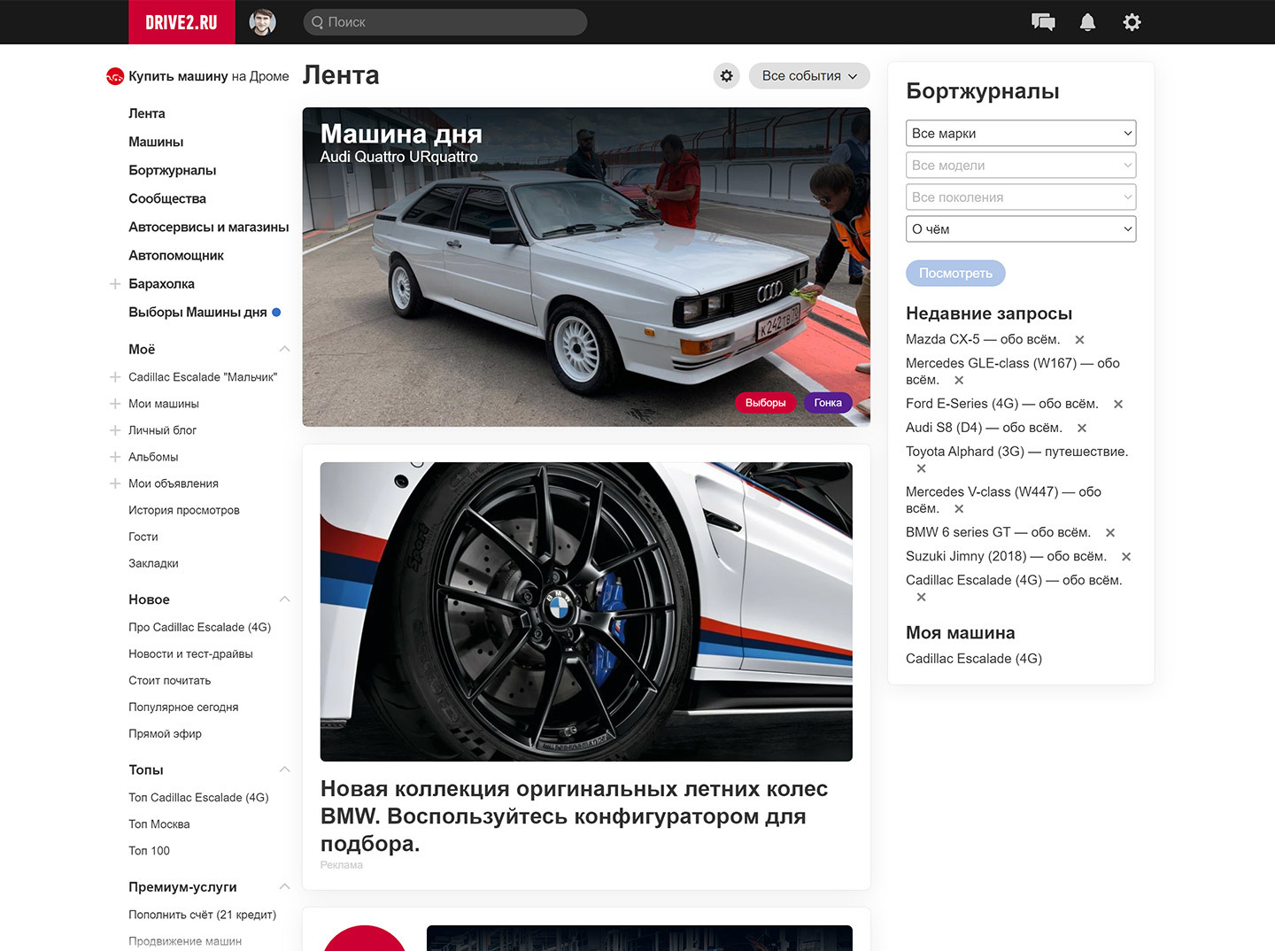This screenshot has height=951, width=1275.
Task: Open Купить машину на Дроме link
Action: [209, 76]
